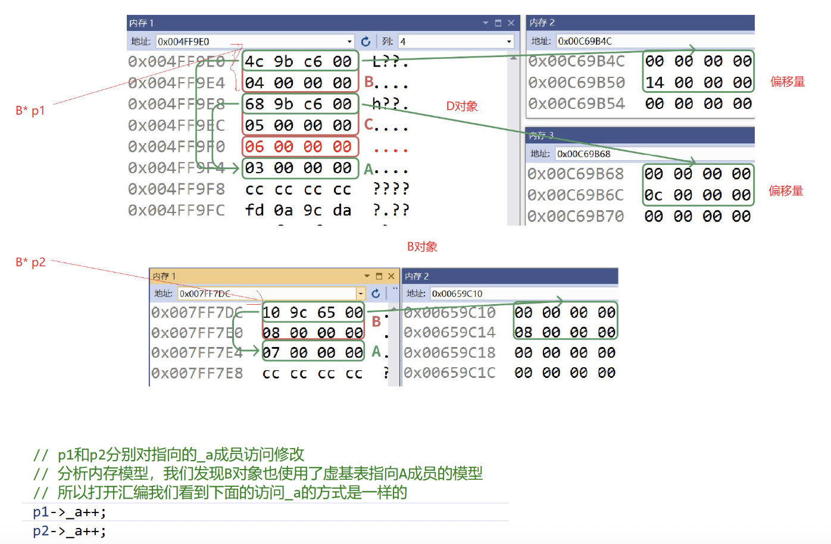Screen dimensions: 831x544
Task: Click bytes '0c 00 00 00' in 内存 3
Action: (x=697, y=195)
